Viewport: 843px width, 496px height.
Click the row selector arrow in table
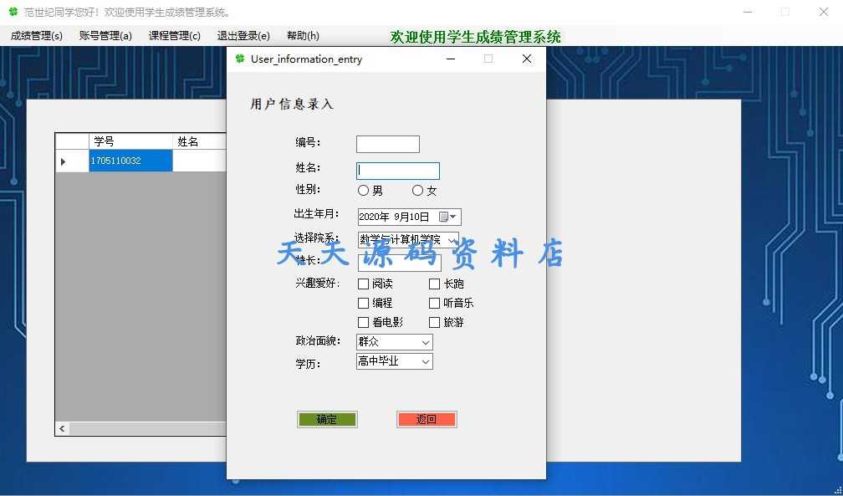point(64,161)
